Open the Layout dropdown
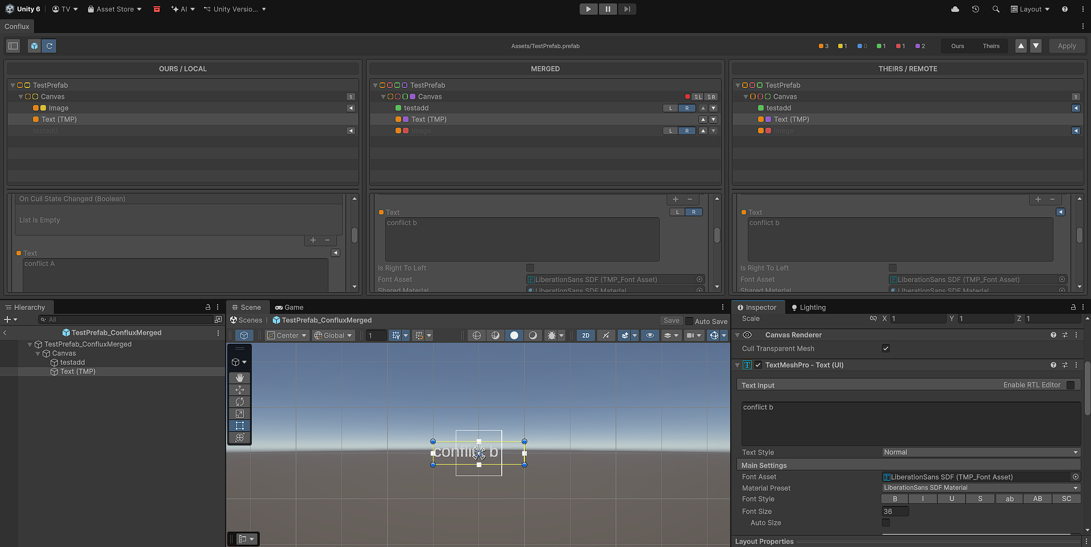Screen dimensions: 1091x547 1030,9
